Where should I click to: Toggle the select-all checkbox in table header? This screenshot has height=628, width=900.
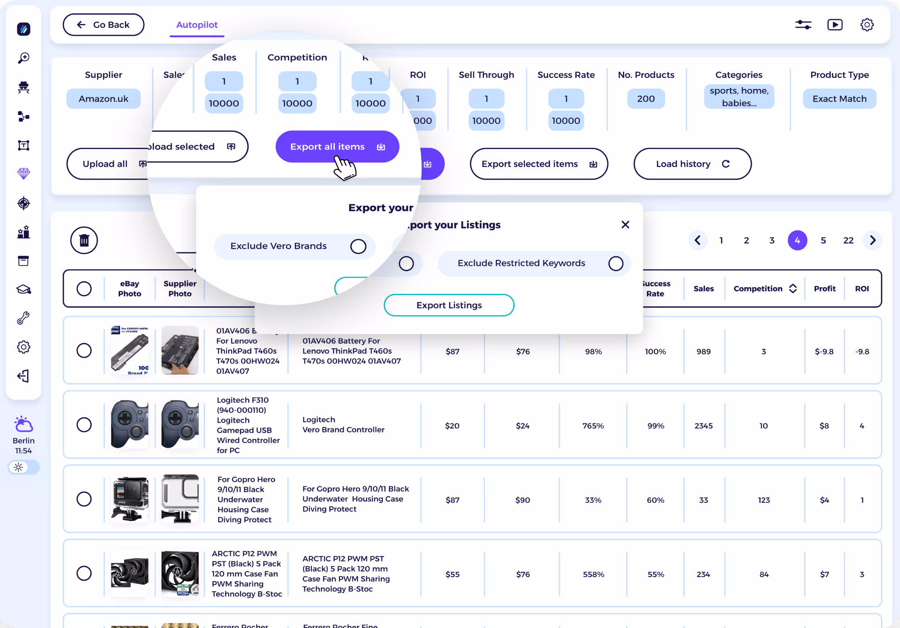(84, 289)
